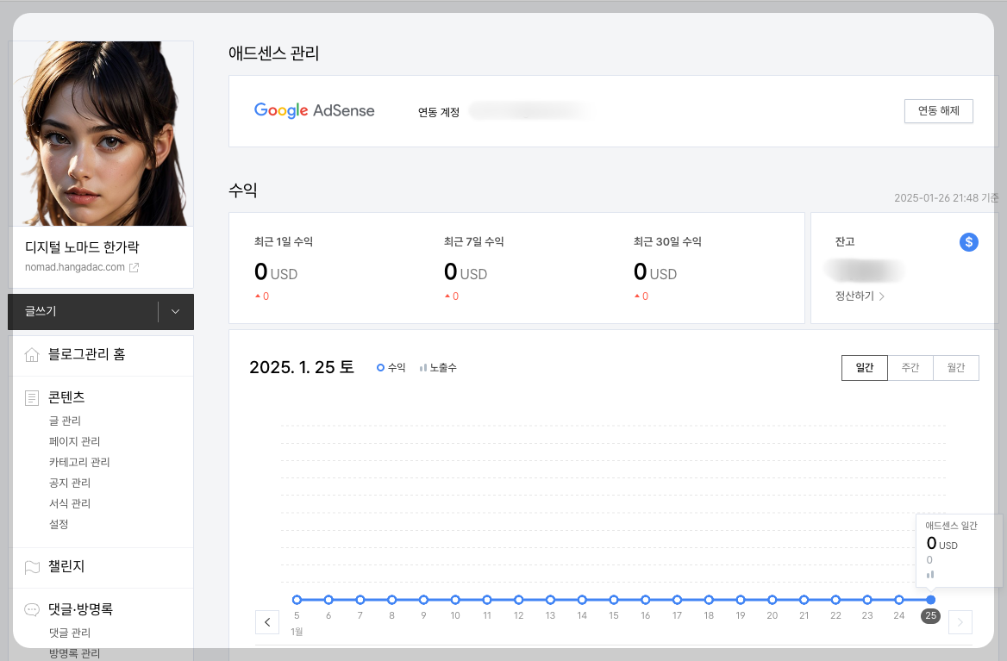1007x661 pixels.
Task: Expand chart forward with right arrow control
Action: [960, 621]
